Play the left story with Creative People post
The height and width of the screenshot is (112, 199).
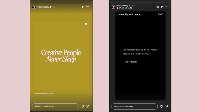click(83, 7)
